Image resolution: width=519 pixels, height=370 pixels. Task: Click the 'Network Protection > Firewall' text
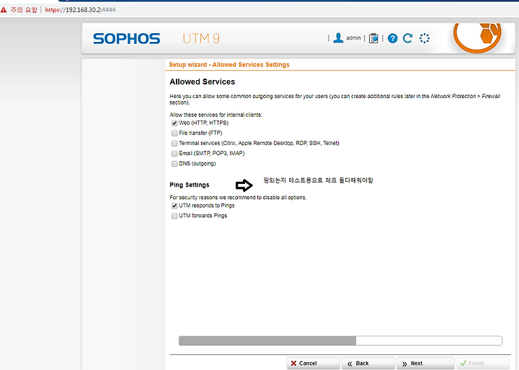point(466,96)
